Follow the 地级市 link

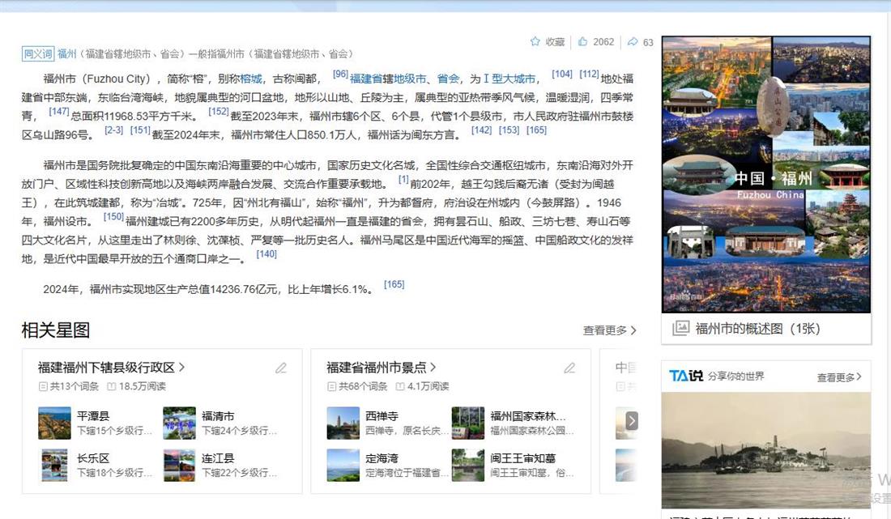tap(410, 79)
